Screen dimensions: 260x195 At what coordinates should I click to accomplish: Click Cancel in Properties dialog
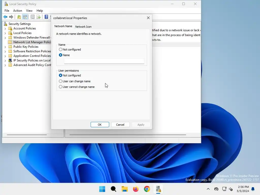(120, 124)
